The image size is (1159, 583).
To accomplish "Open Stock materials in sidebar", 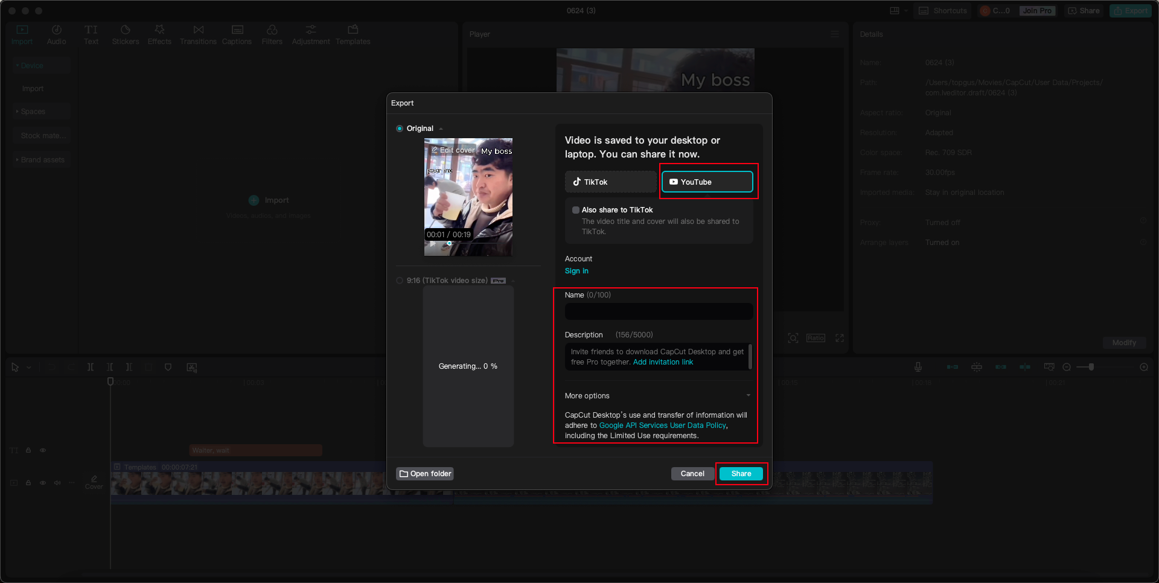I will click(41, 136).
